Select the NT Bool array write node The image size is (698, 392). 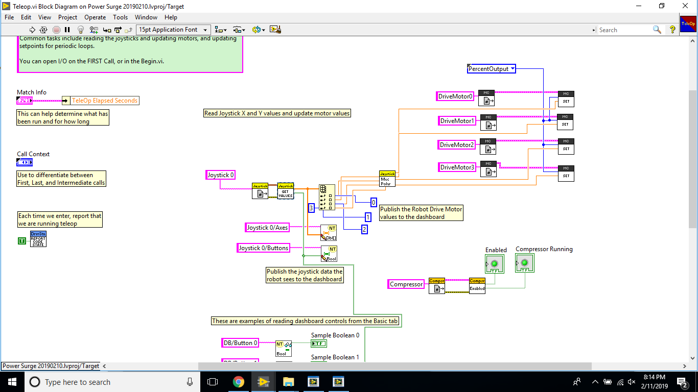point(329,254)
